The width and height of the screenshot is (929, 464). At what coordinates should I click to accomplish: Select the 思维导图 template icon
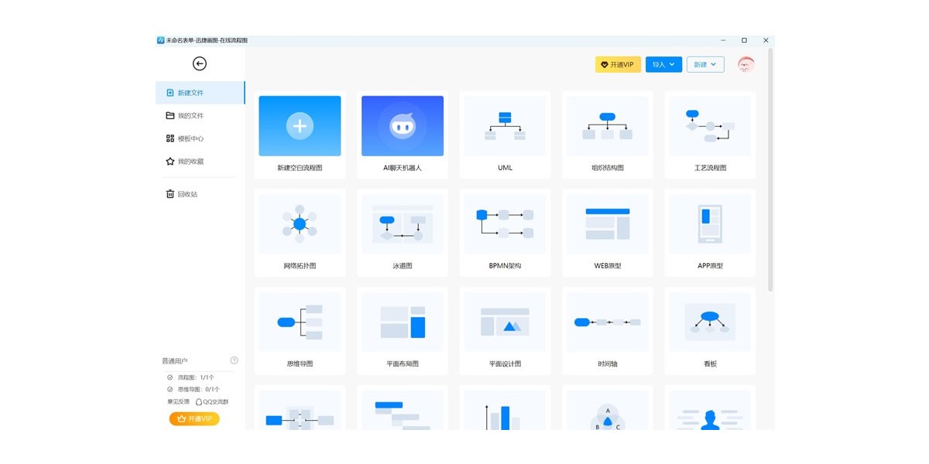[300, 322]
